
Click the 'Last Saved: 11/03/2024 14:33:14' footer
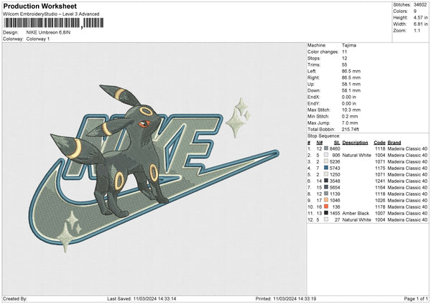142,298
